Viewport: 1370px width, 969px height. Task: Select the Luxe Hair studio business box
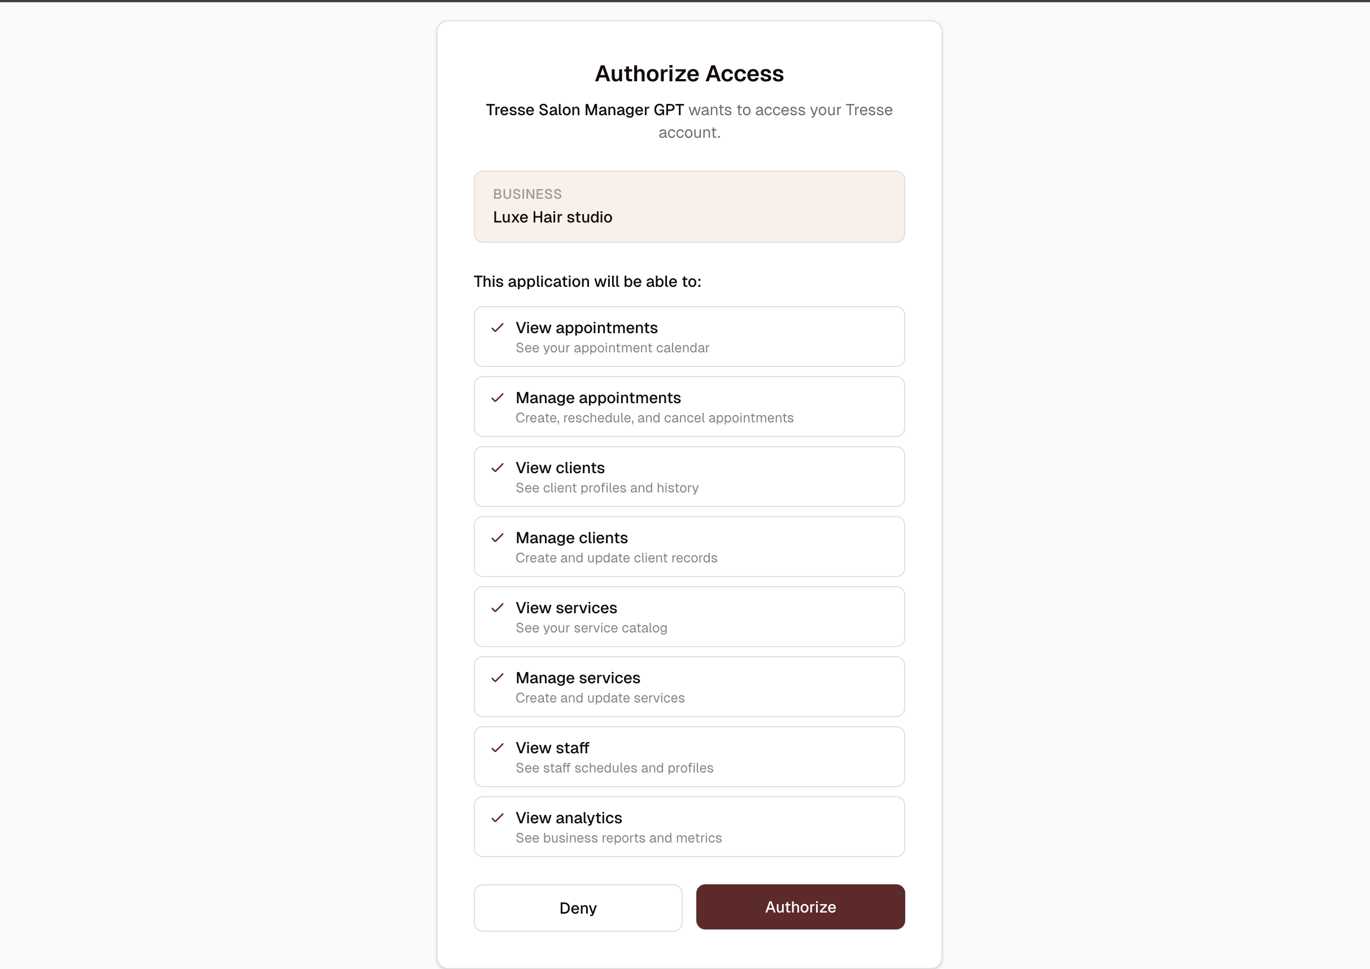pyautogui.click(x=689, y=207)
